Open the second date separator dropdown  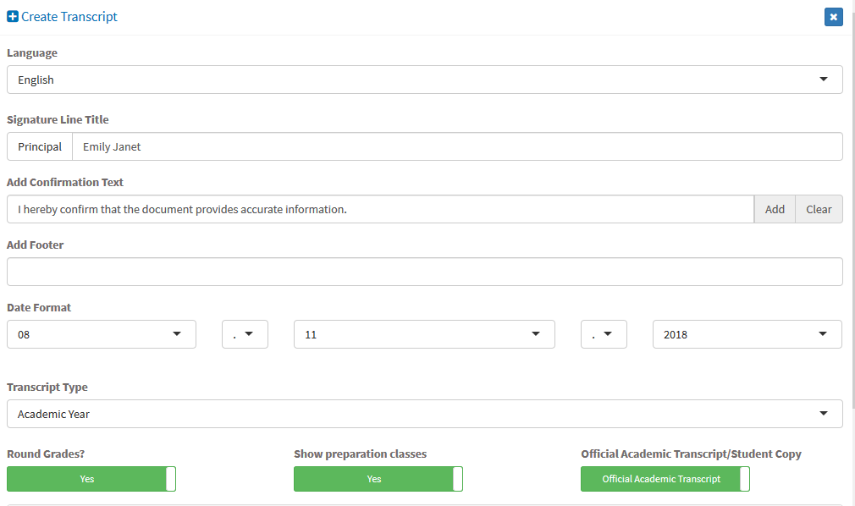[604, 334]
